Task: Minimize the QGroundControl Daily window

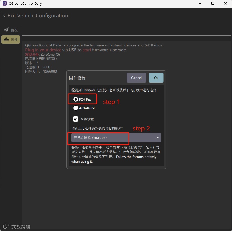Action: click(200, 3)
